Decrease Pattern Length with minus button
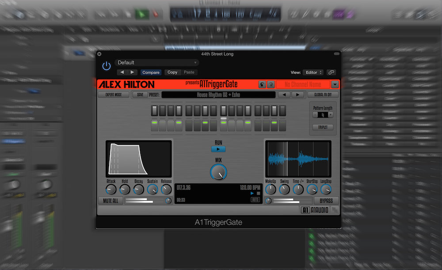442x270 pixels. [x=315, y=115]
